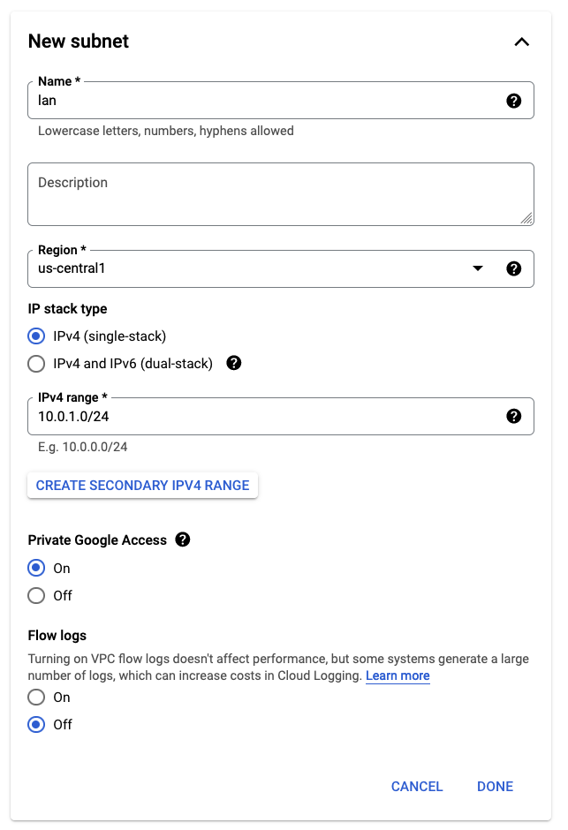Open Private Google Access help icon

[x=183, y=539]
